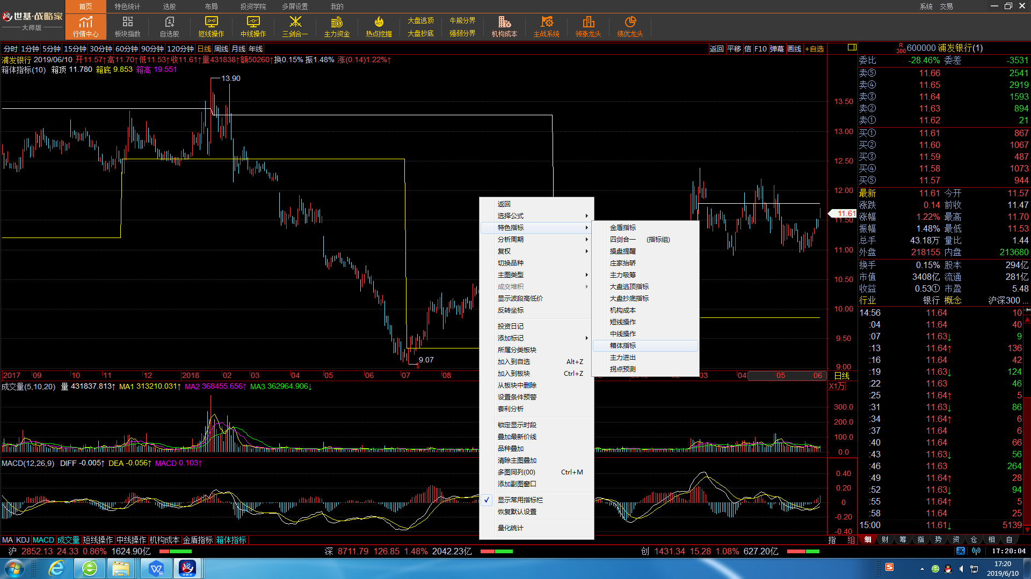
Task: Select the 短线操作 short-term toolbar icon
Action: click(211, 26)
